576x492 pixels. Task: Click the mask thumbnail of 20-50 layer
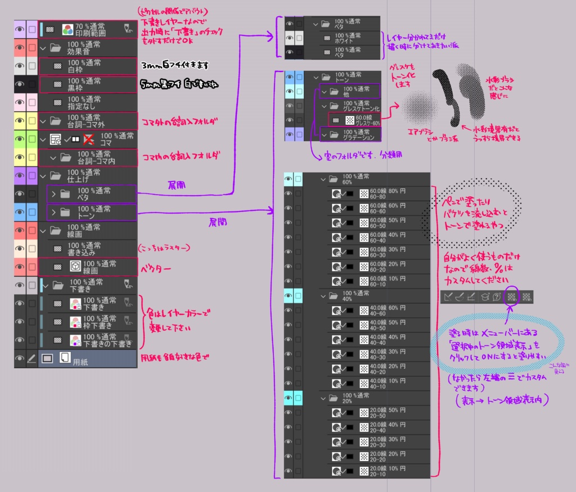[x=350, y=413]
